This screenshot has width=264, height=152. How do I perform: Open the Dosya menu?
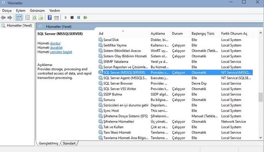click(7, 10)
